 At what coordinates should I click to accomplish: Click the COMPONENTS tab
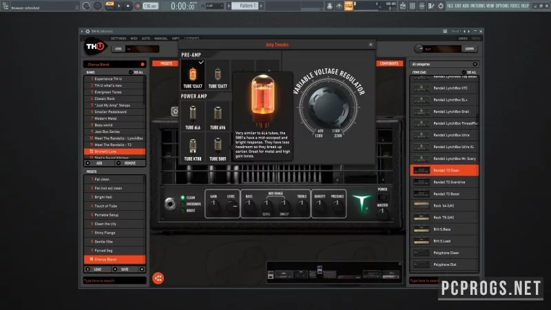click(x=389, y=63)
